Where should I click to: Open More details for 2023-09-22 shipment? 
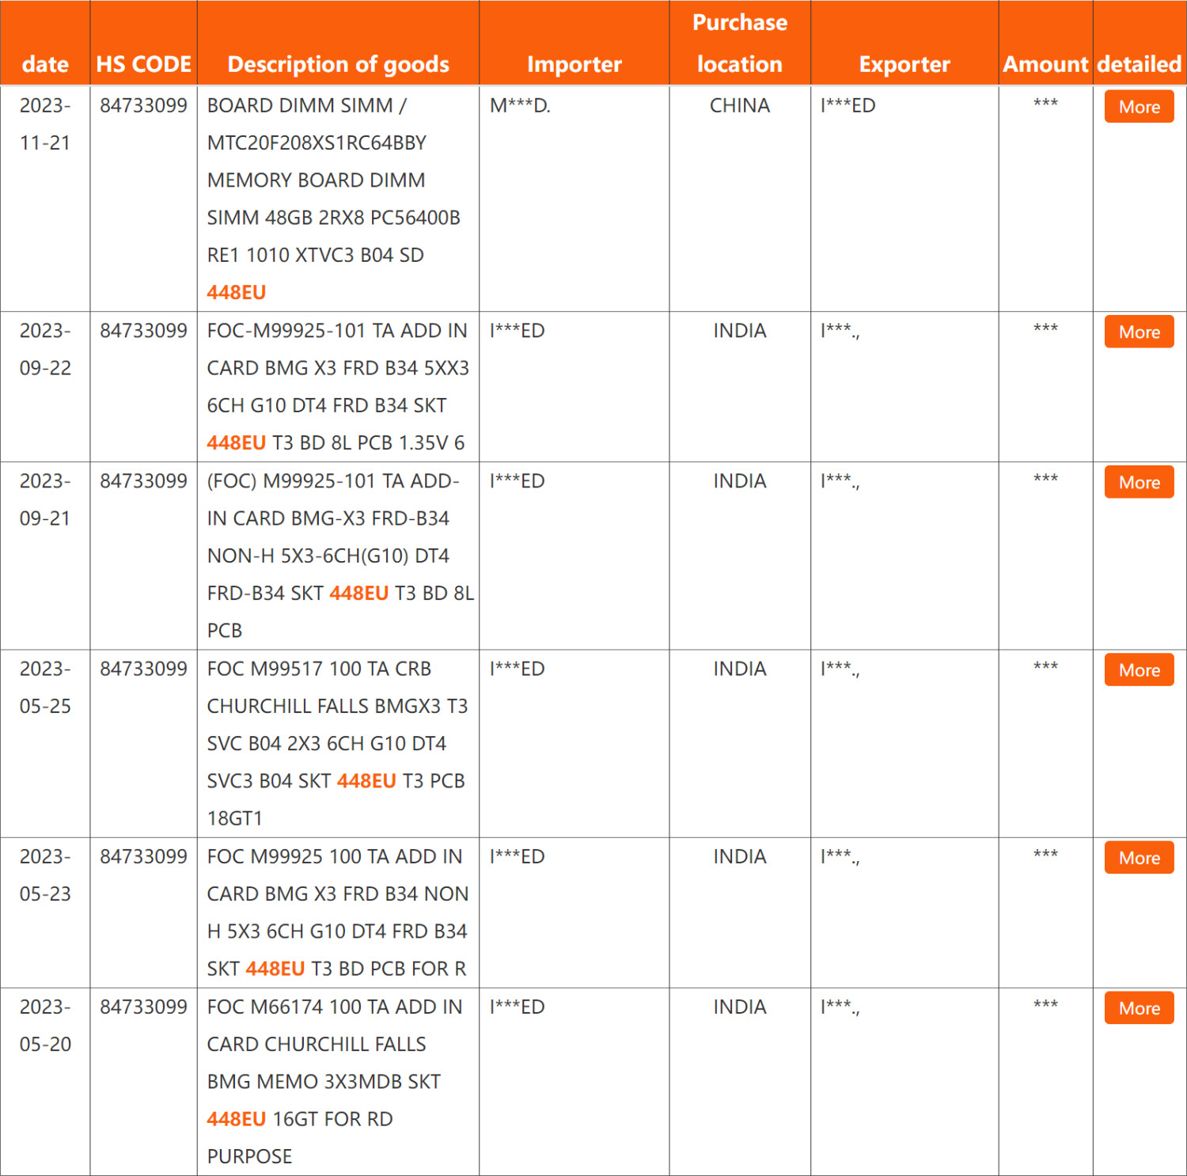pyautogui.click(x=1139, y=332)
